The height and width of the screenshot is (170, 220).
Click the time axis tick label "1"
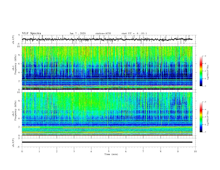(39, 151)
